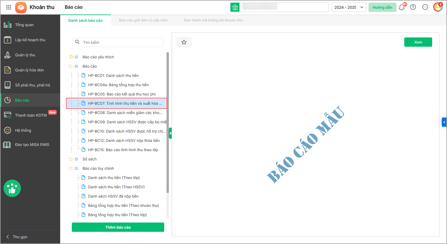Screen dimensions: 447x244
Task: Select Bảng tổng hợp thu tiền (Theo khoản thu)
Action: (x=124, y=205)
